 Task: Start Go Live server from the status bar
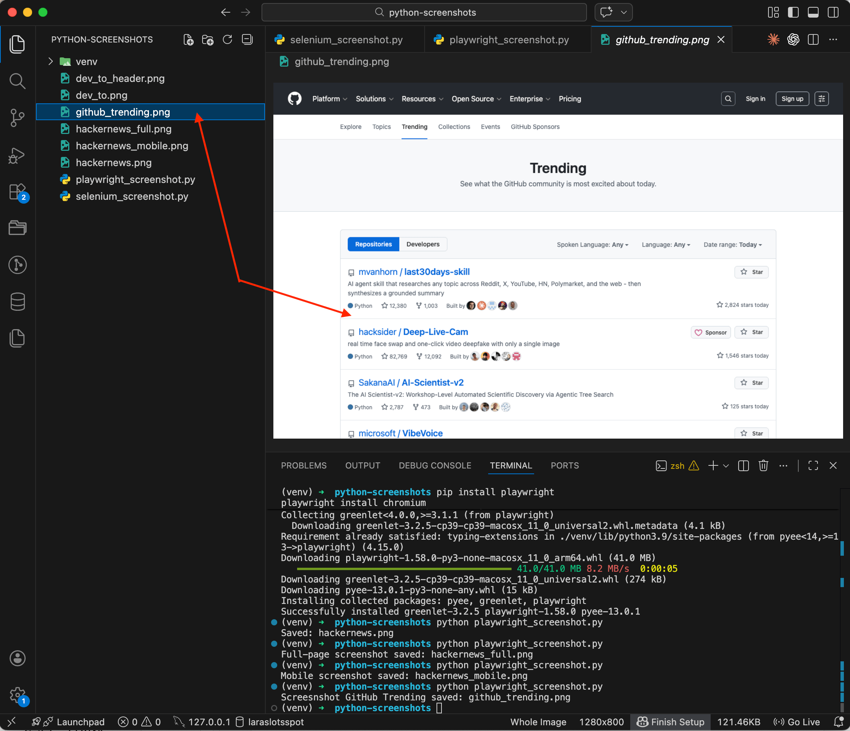pyautogui.click(x=798, y=722)
